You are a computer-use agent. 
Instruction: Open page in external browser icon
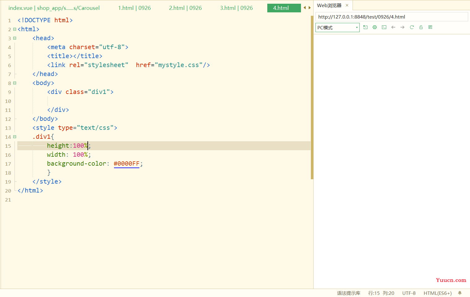365,27
